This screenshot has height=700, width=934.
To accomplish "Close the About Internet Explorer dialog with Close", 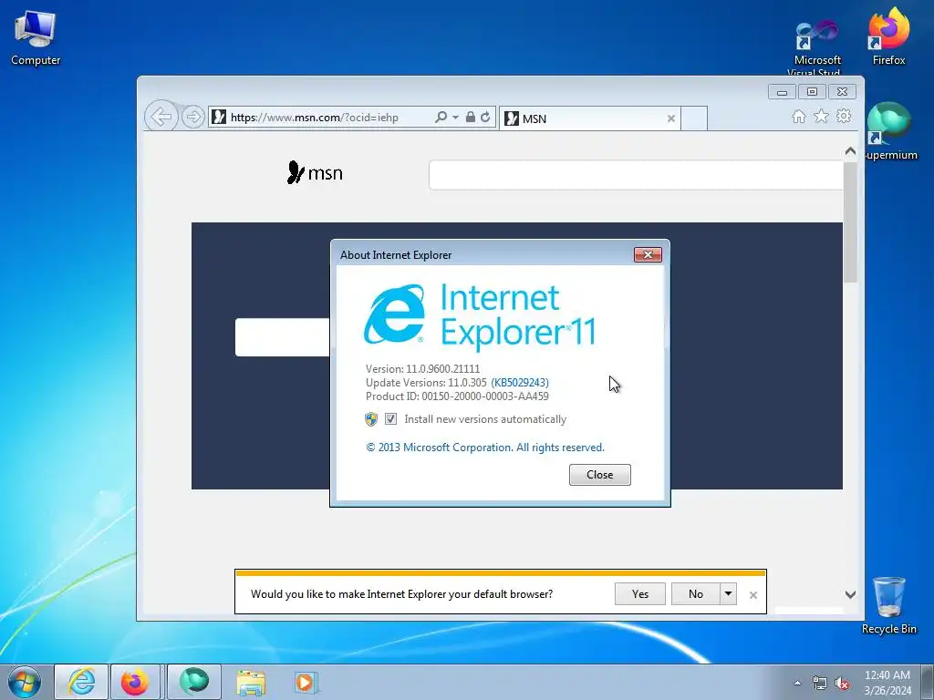I will pyautogui.click(x=600, y=475).
